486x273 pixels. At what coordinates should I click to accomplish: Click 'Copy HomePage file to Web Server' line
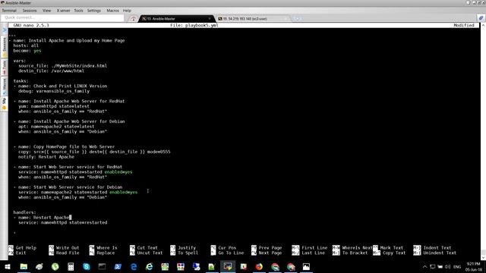[x=64, y=146]
